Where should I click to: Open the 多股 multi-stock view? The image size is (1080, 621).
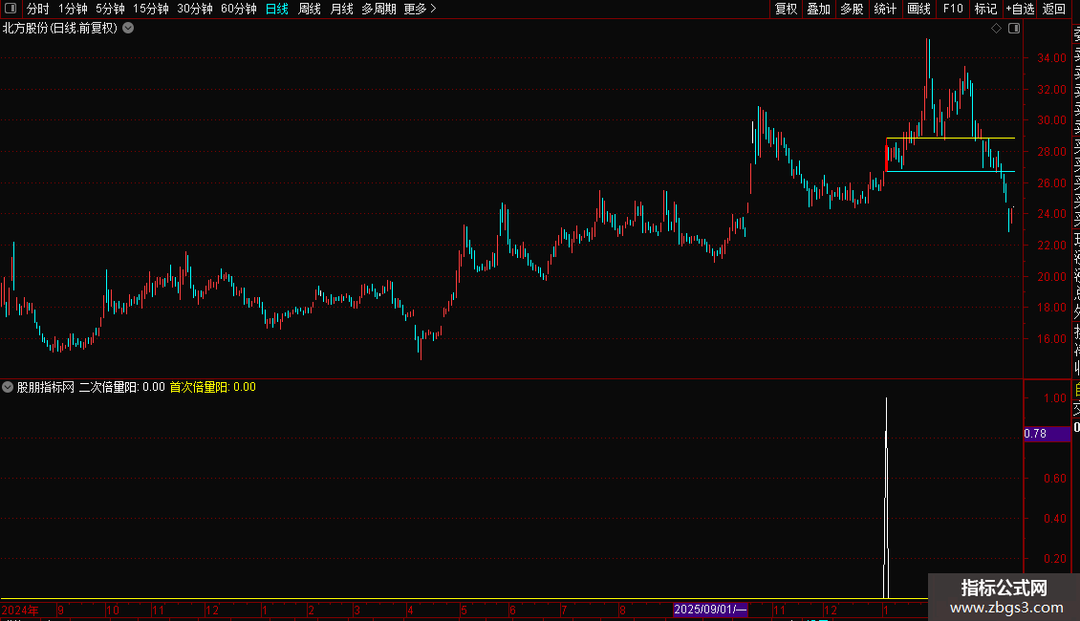point(852,9)
